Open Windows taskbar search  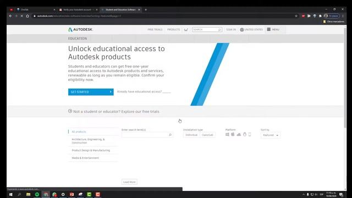coord(19,194)
